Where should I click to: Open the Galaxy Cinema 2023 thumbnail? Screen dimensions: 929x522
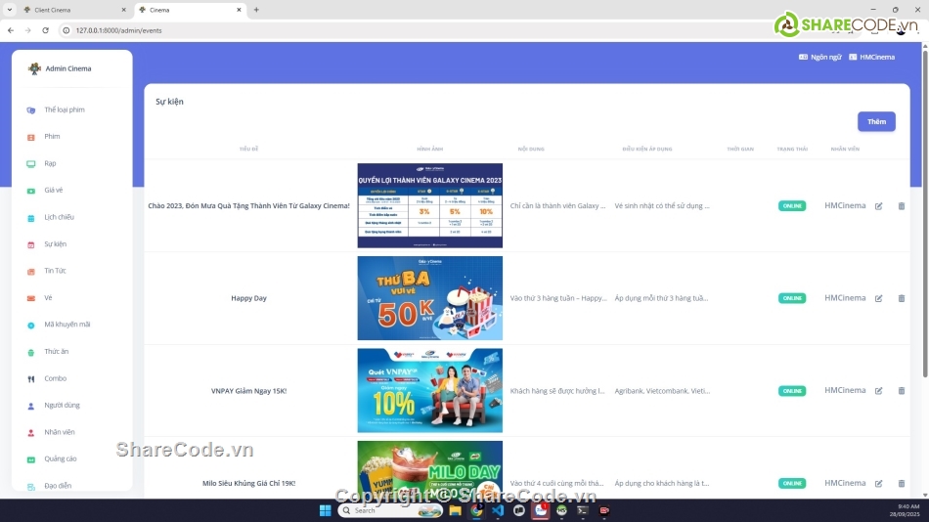tap(429, 205)
